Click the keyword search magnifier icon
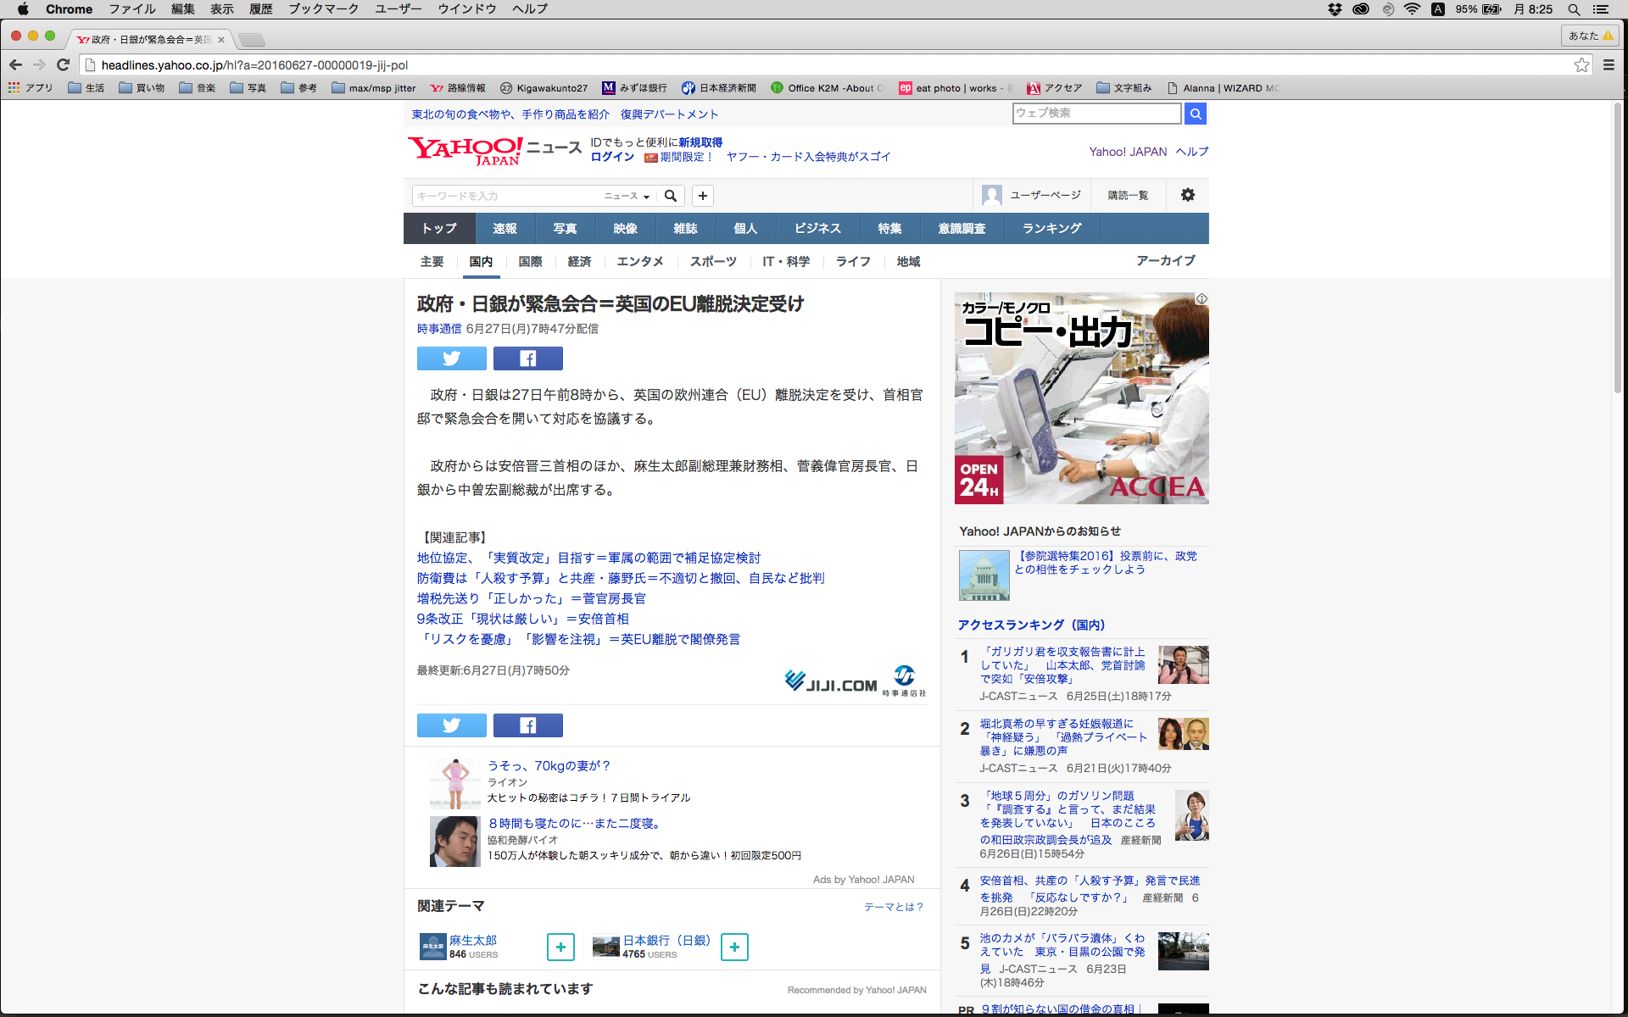 point(670,196)
